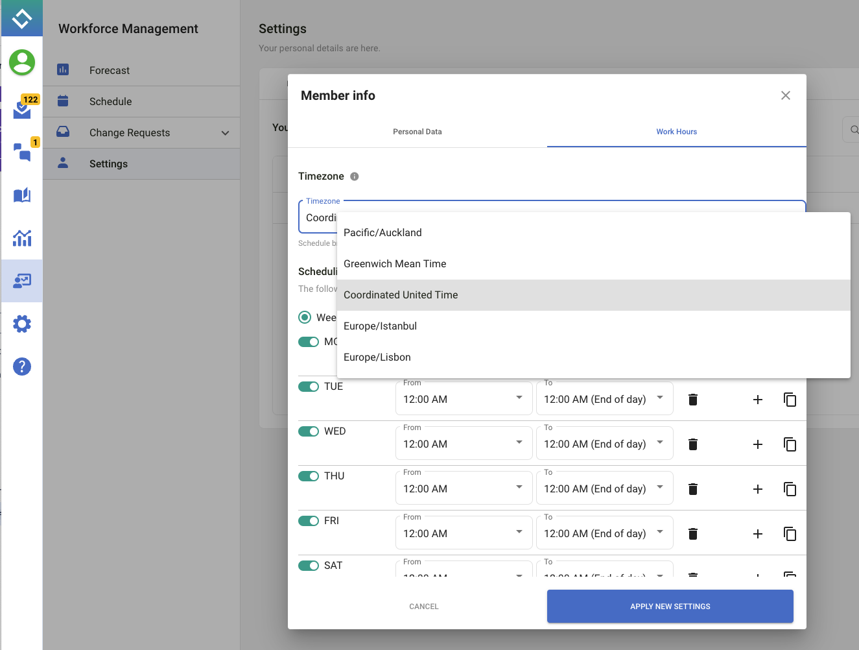Turn off the FRI toggle switch
This screenshot has height=650, width=859.
[309, 521]
